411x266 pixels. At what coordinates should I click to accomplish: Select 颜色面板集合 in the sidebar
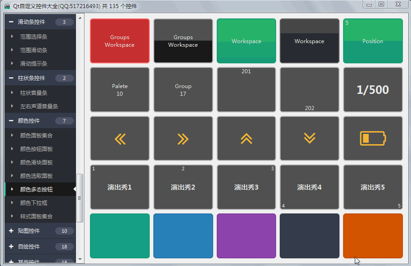click(36, 135)
